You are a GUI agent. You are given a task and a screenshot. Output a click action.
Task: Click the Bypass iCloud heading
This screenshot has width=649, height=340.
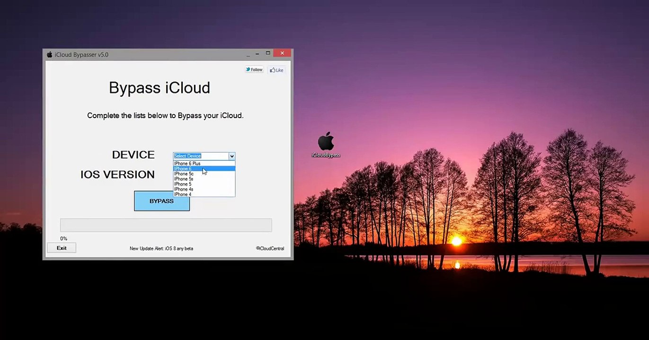[160, 88]
